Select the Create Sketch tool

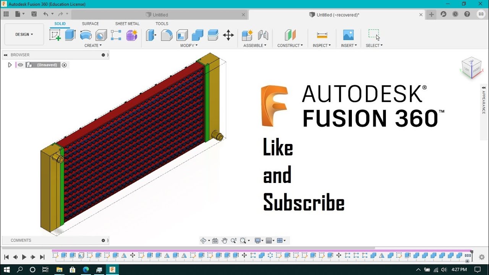click(55, 35)
